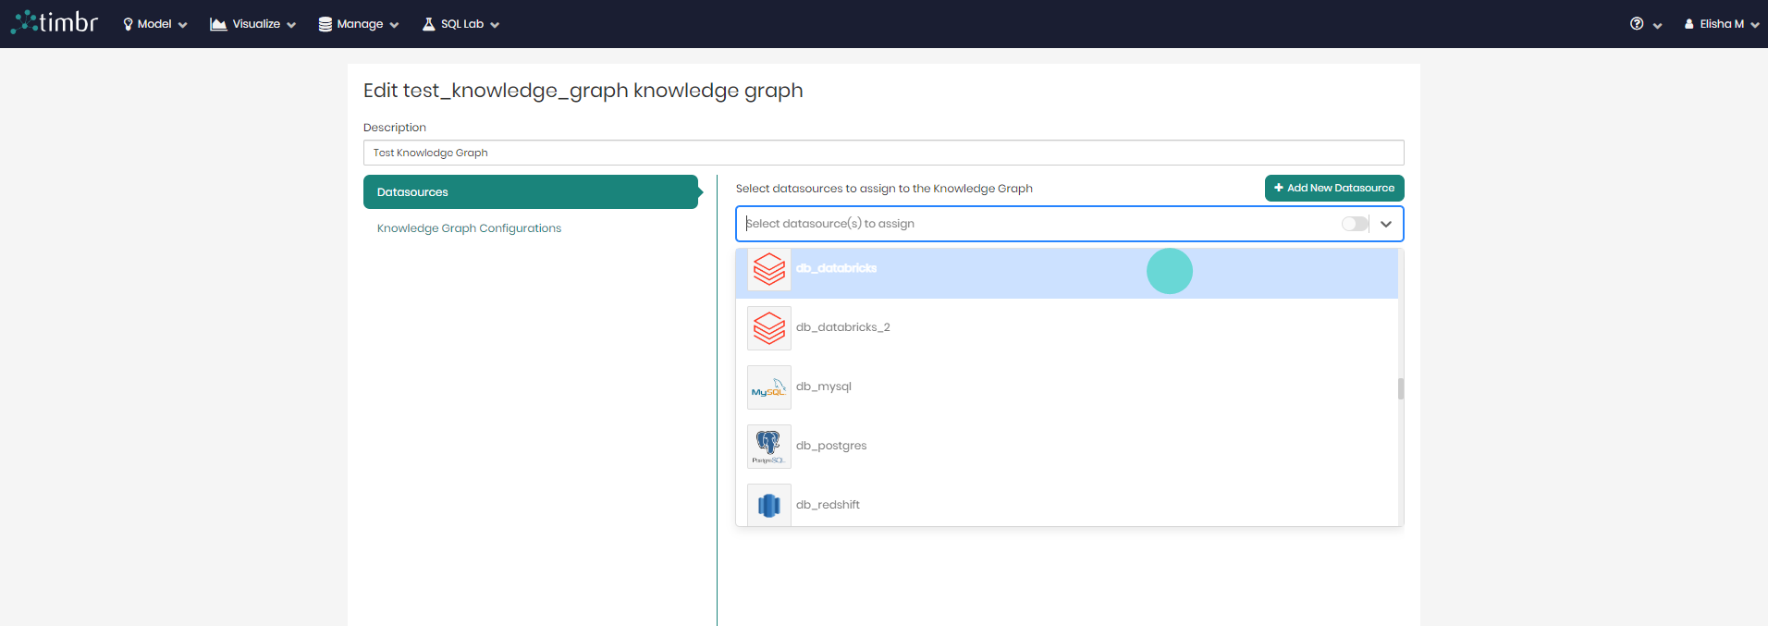Select the Datasources tab

(530, 192)
